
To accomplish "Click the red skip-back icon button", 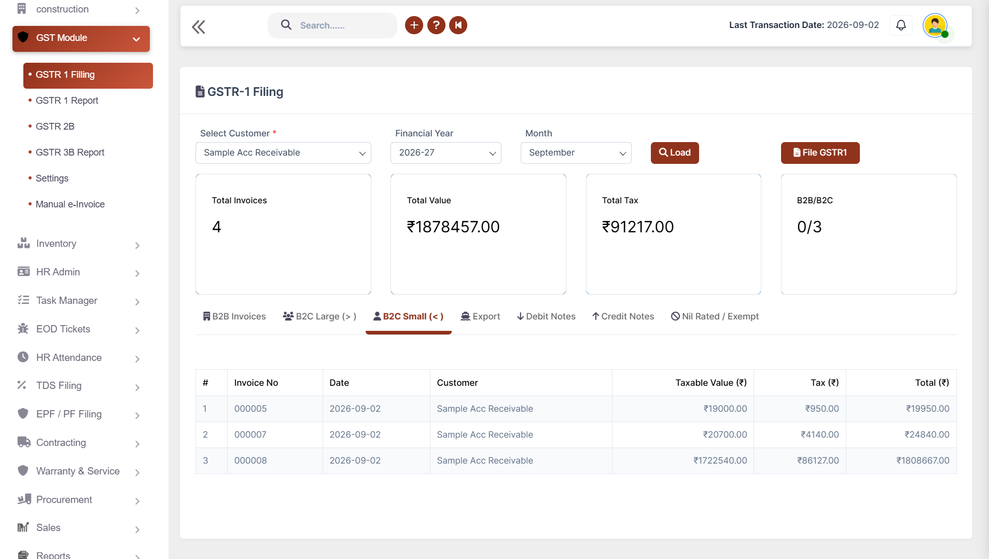I will [x=458, y=25].
